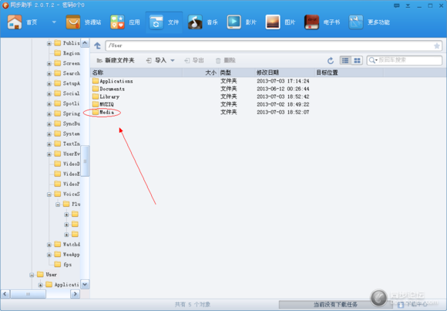This screenshot has width=447, height=311.
Task: Click the search magnifier icon
Action: click(372, 60)
